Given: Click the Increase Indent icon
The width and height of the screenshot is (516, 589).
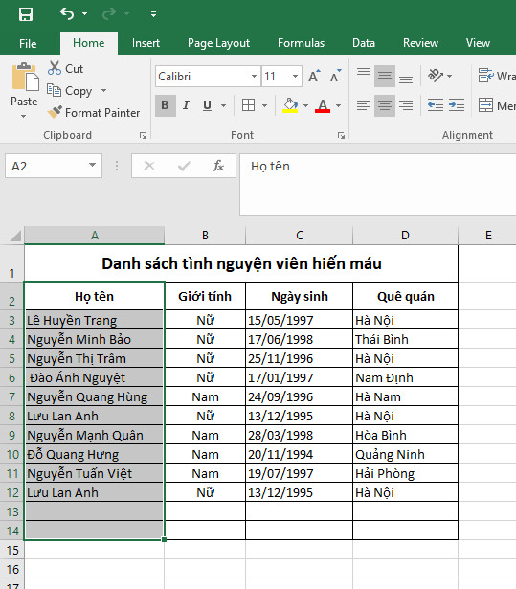Looking at the screenshot, I should pos(457,105).
